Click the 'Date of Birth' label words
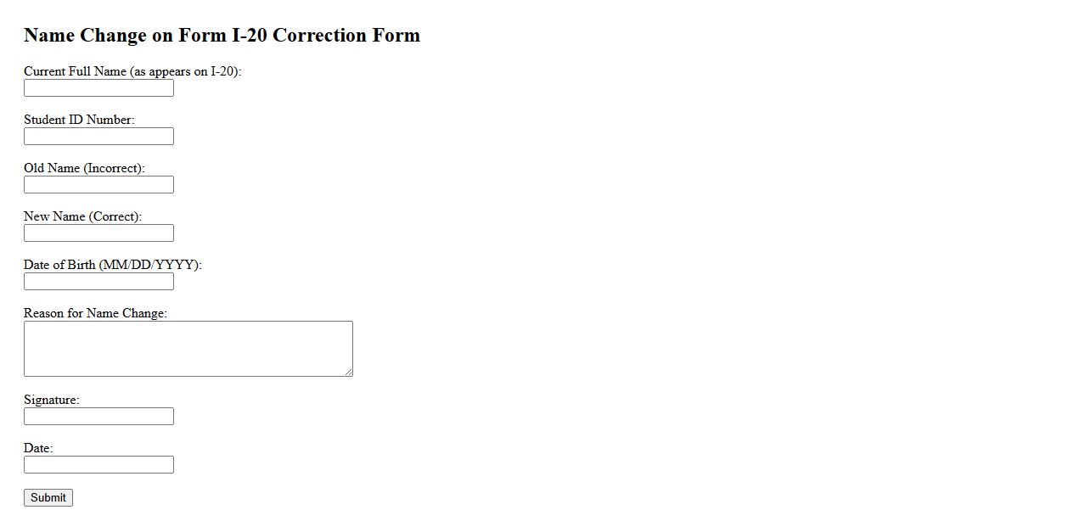 tap(59, 265)
